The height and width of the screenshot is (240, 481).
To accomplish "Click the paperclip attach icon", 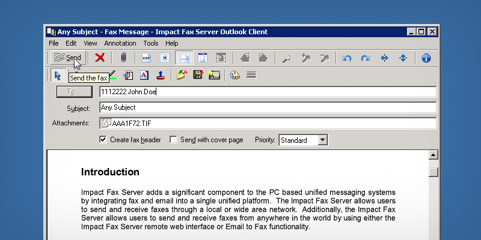I will 123,58.
